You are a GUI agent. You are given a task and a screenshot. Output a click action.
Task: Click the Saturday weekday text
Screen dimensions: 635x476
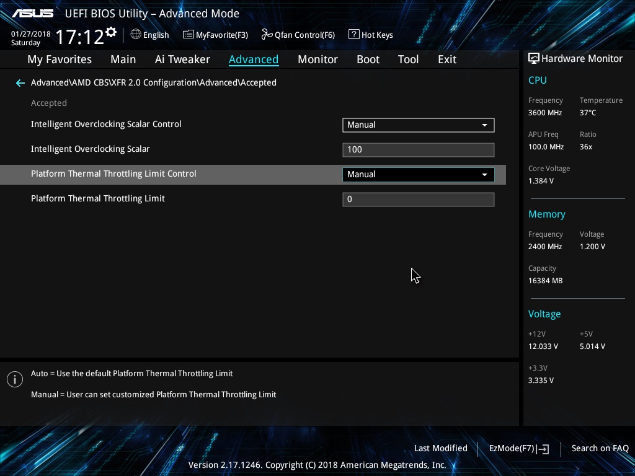point(25,43)
